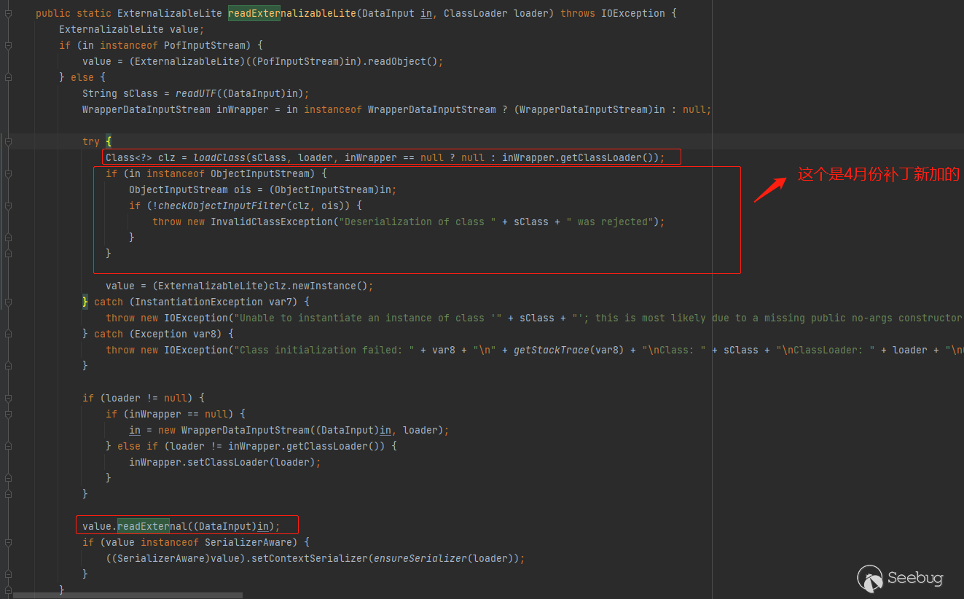Toggle fold marker at catch Exception var8 line
The width and height of the screenshot is (964, 599).
[x=8, y=334]
